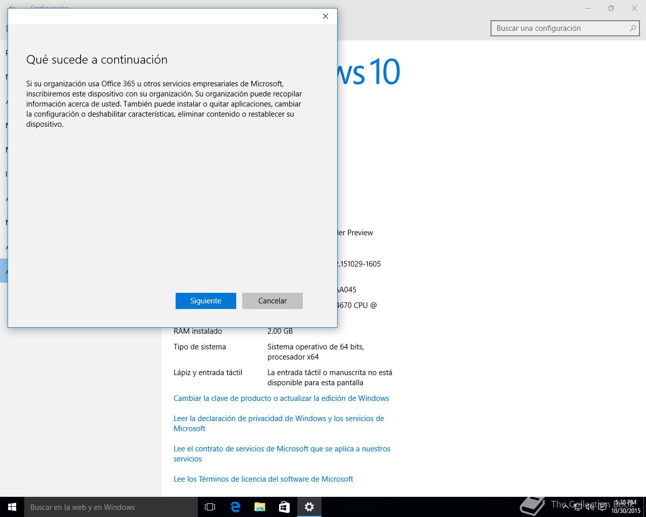Click the 'Buscar en la web y en Windows' box

111,507
